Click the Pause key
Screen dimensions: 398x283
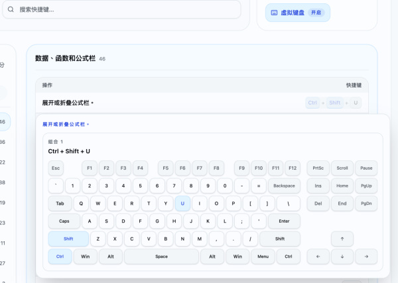(x=366, y=168)
